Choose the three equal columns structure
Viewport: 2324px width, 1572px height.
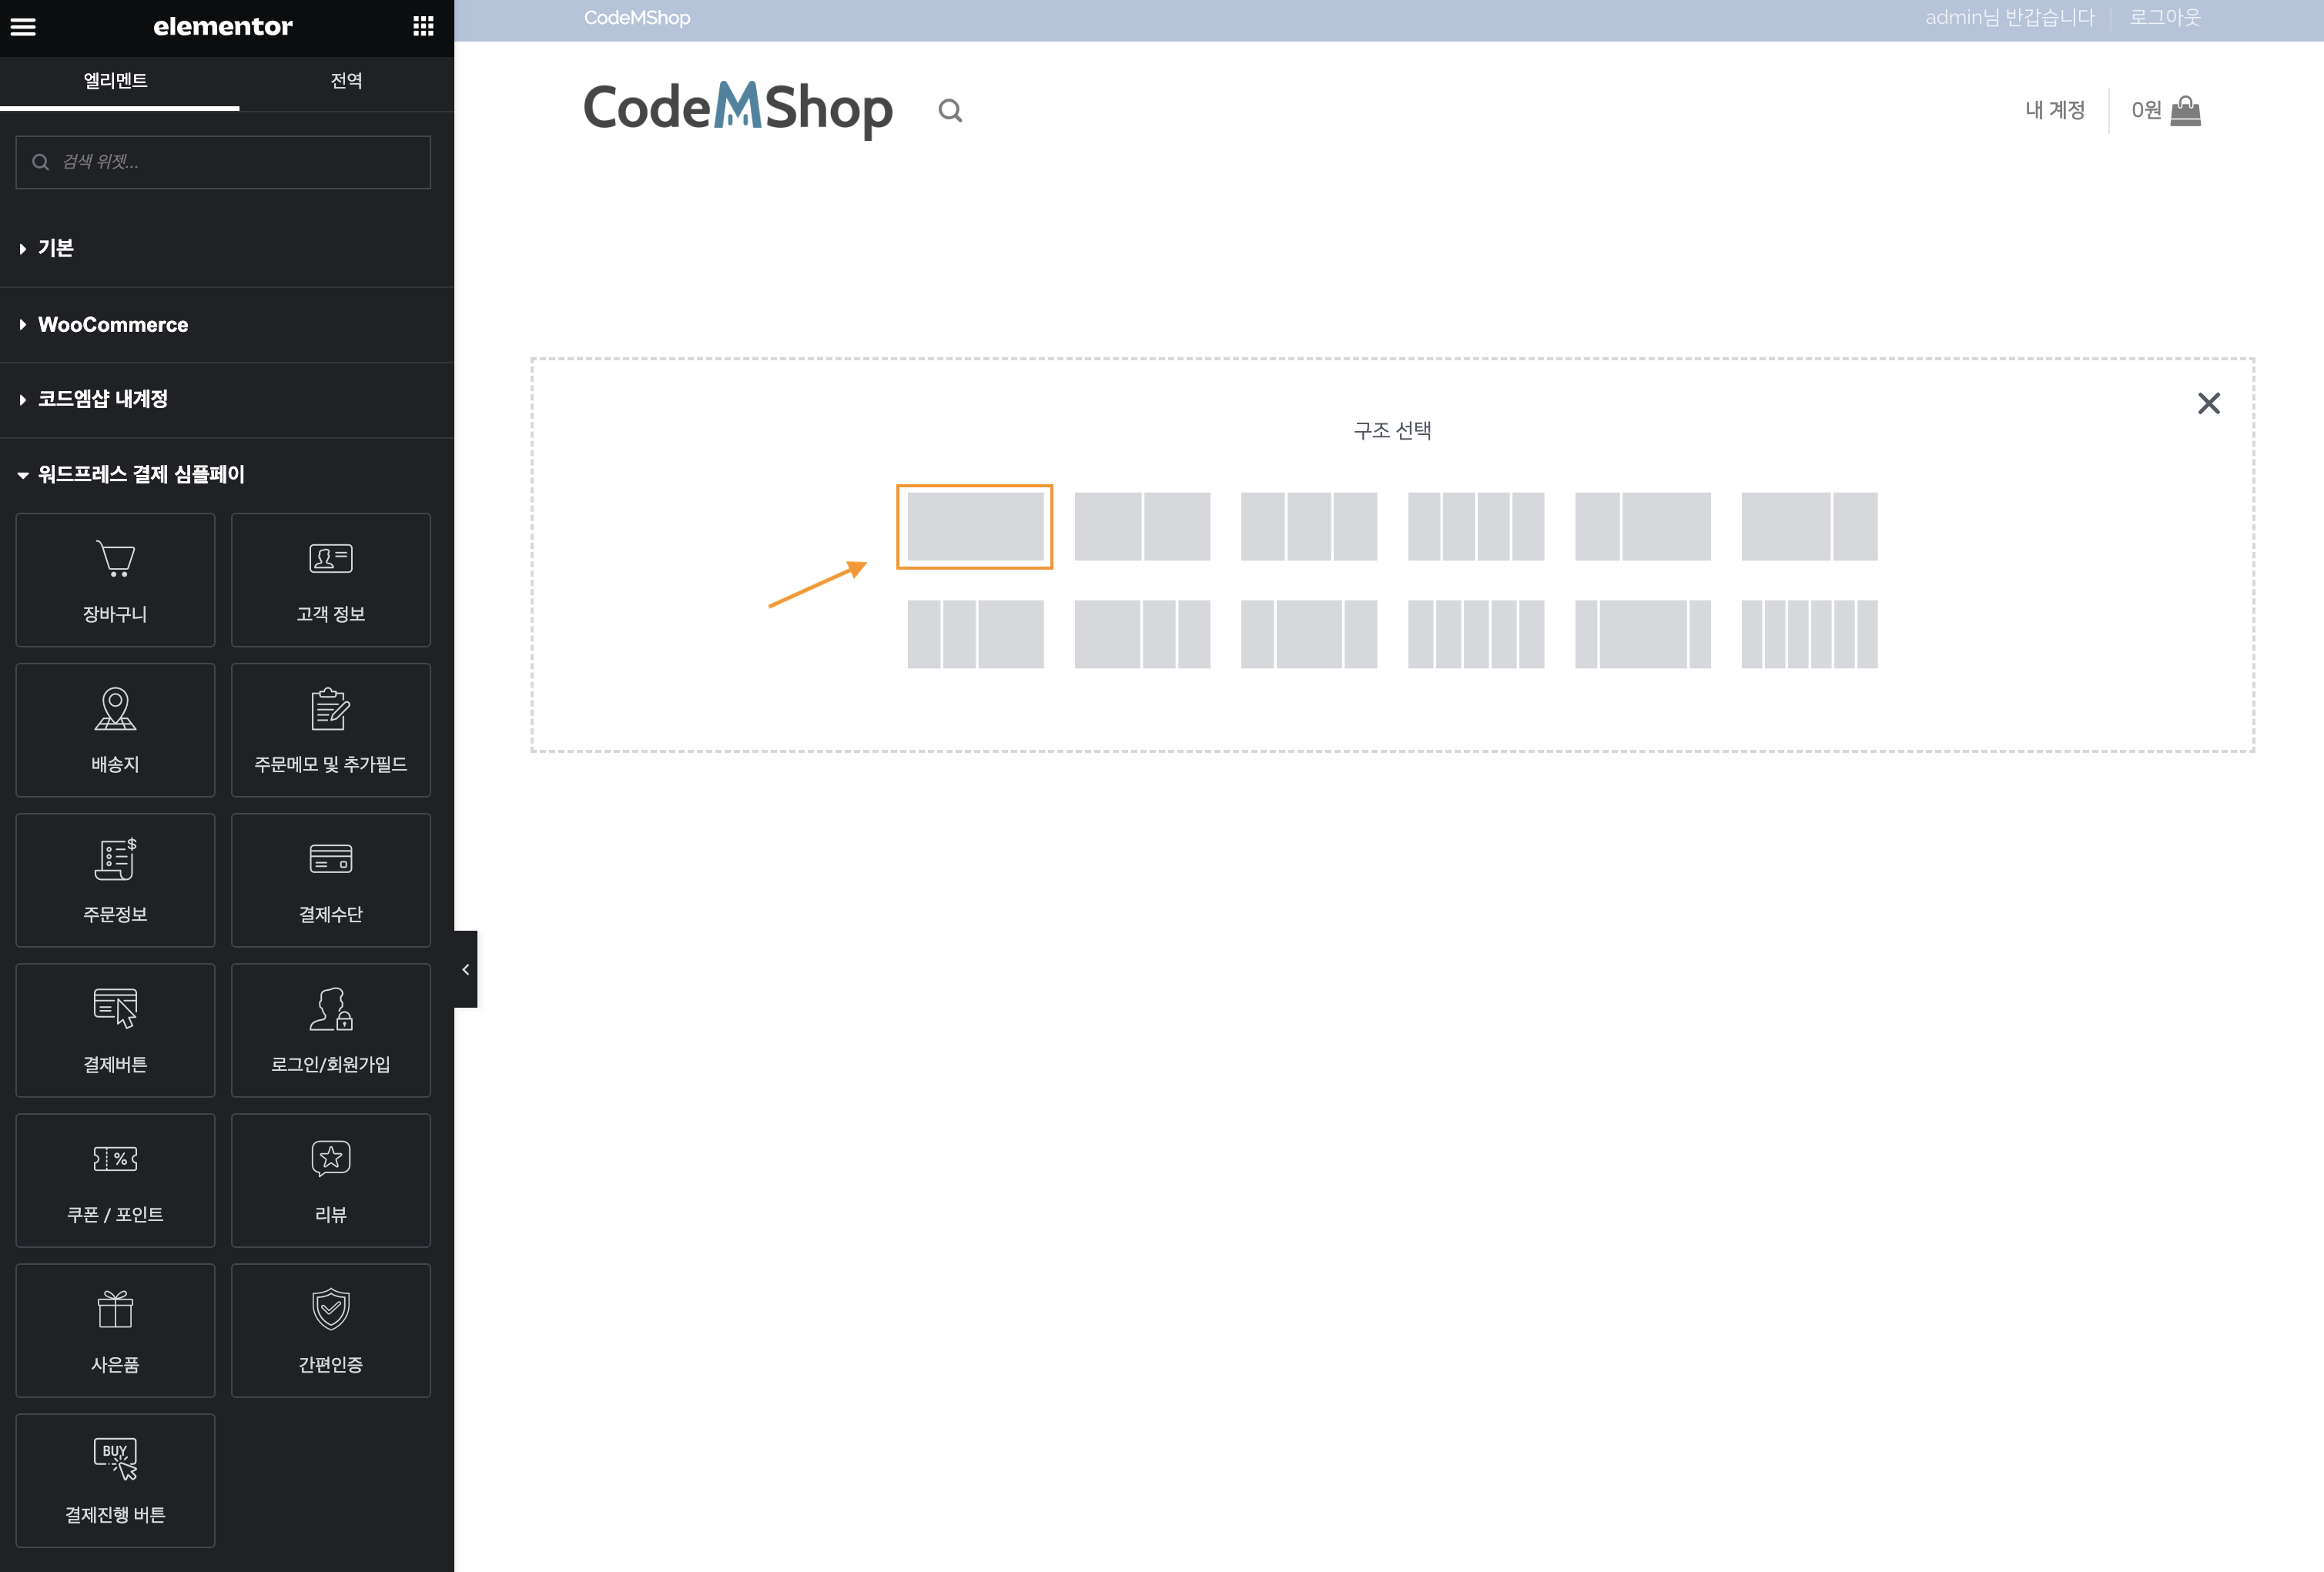[x=1308, y=526]
